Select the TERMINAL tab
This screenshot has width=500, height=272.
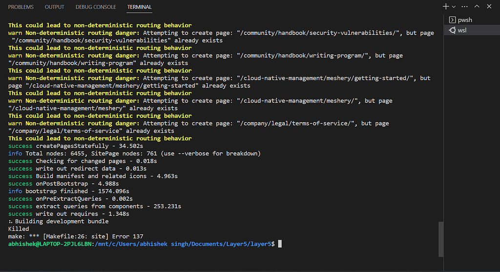coord(139,7)
